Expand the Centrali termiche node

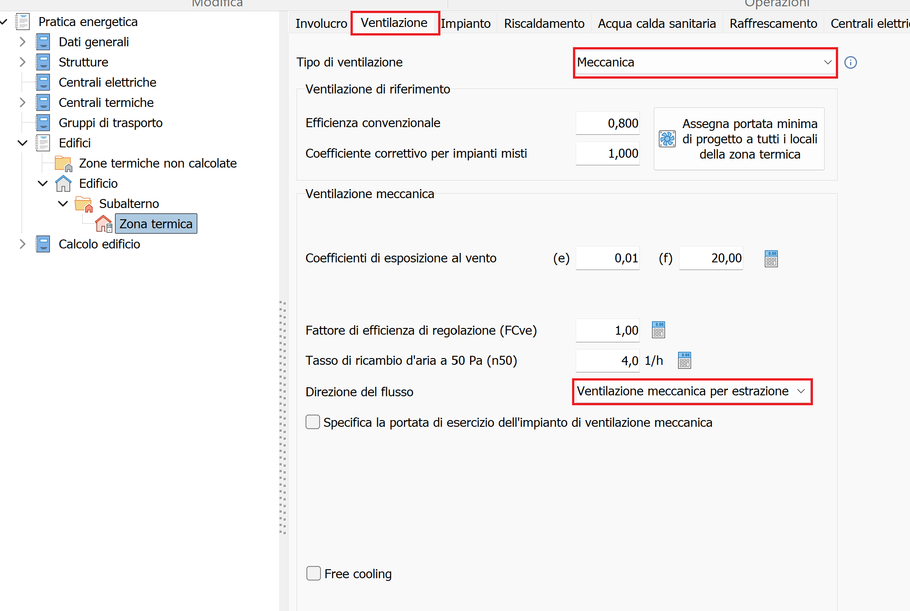22,102
